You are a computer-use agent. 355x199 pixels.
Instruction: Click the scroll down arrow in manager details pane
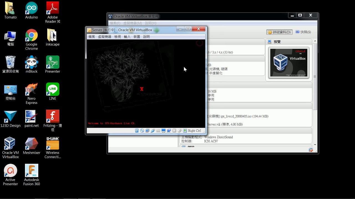pyautogui.click(x=315, y=145)
